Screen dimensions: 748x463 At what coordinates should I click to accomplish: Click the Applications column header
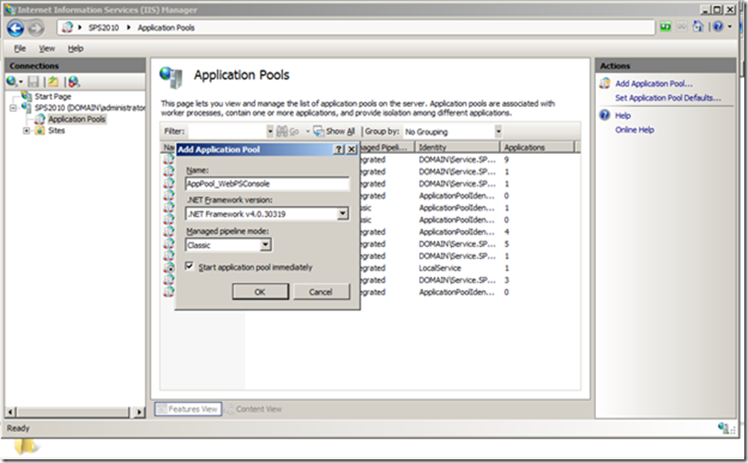click(x=537, y=147)
